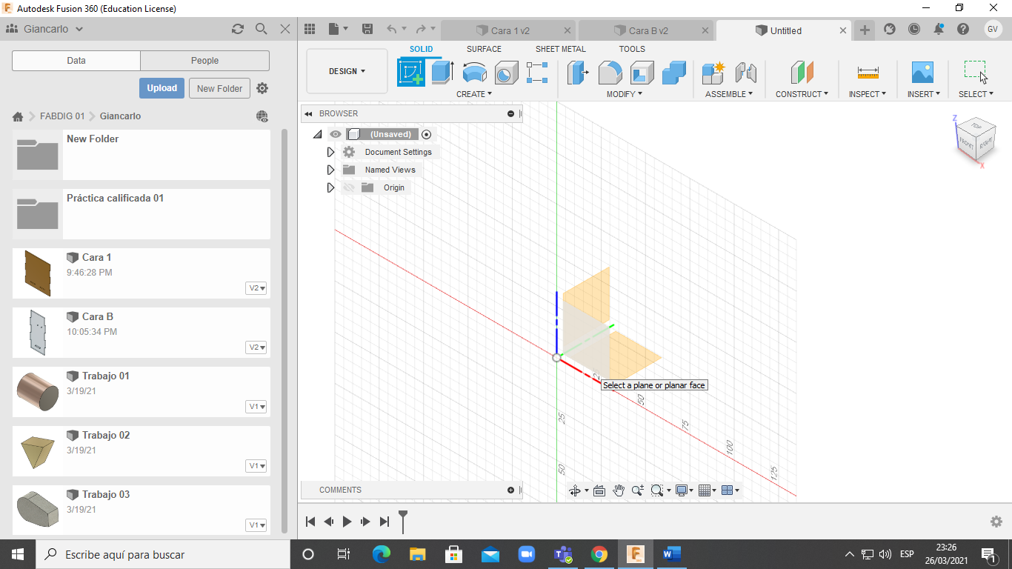
Task: Click the timeline play button
Action: (347, 522)
